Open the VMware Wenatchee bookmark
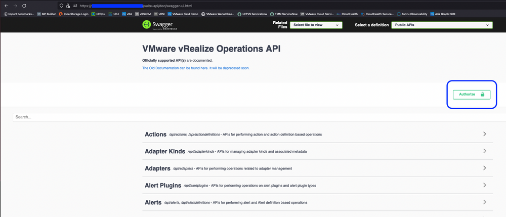Screen dimensions: 506x217 (x=218, y=14)
